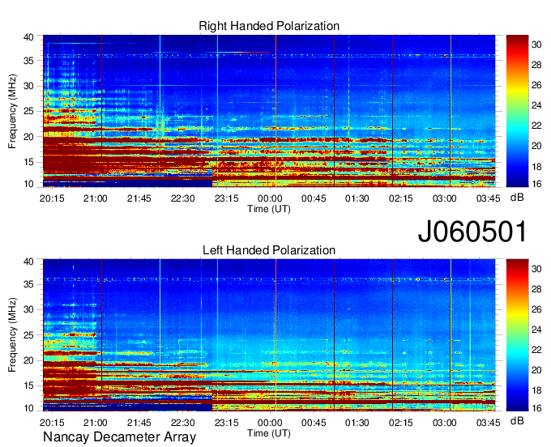This screenshot has width=551, height=447.
Task: Click the 10 MHz tick on the top plot
Action: (28, 184)
